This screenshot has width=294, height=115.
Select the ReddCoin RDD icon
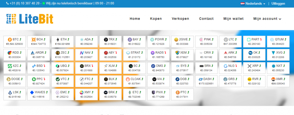10,53
